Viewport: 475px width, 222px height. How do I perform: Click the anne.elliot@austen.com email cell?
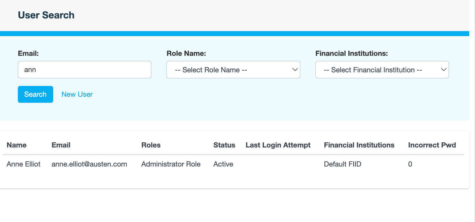pyautogui.click(x=89, y=164)
